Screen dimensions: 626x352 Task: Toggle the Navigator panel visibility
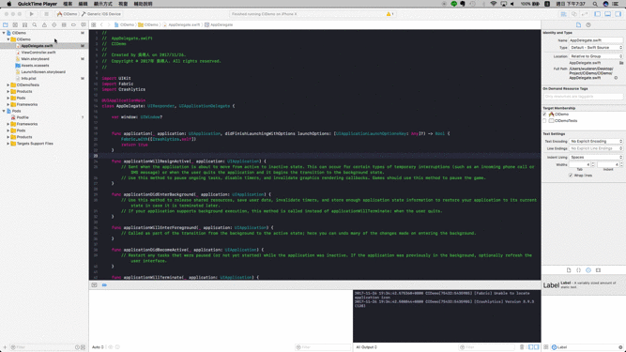click(x=597, y=14)
